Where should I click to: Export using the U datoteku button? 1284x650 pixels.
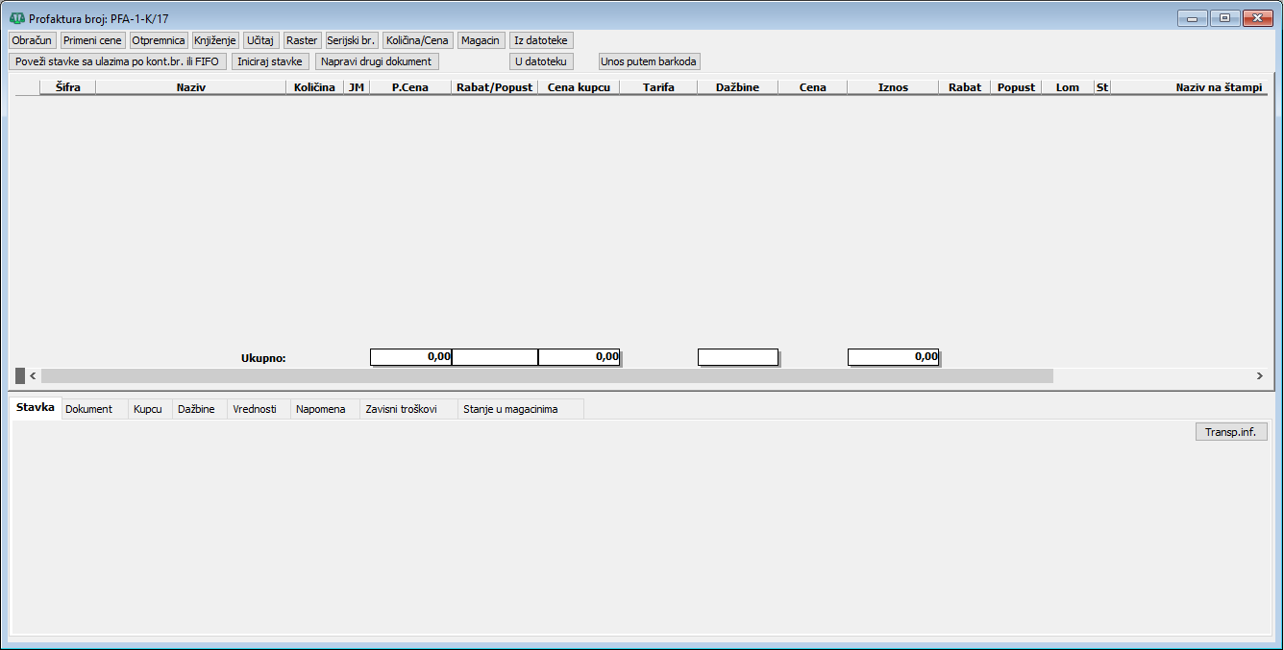coord(541,61)
